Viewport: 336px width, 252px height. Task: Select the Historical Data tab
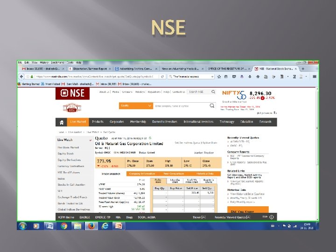coord(205,174)
